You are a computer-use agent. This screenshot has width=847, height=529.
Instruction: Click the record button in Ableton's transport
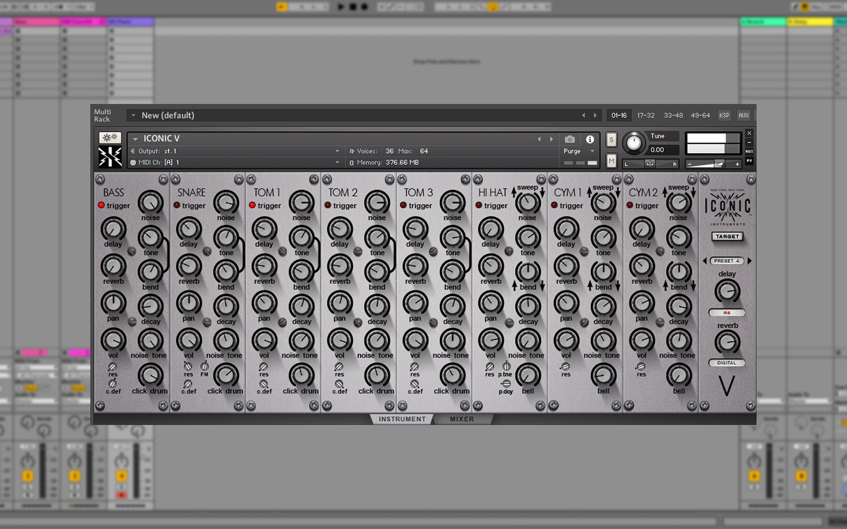click(364, 7)
